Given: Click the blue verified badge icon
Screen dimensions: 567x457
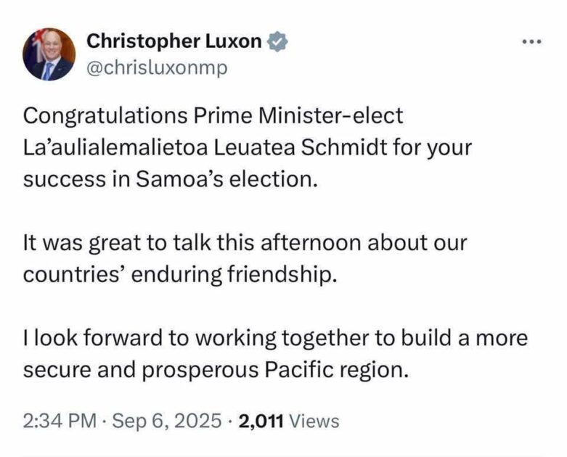Looking at the screenshot, I should tap(277, 41).
